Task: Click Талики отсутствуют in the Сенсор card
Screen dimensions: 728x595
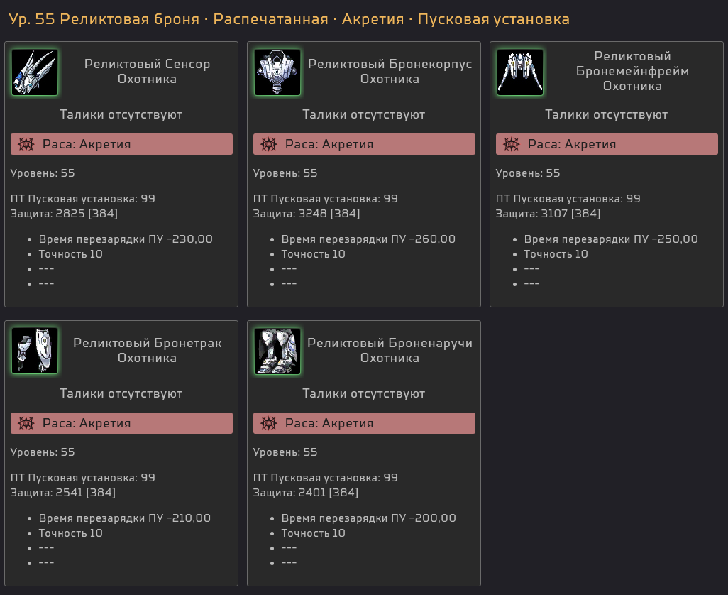Action: pyautogui.click(x=121, y=114)
